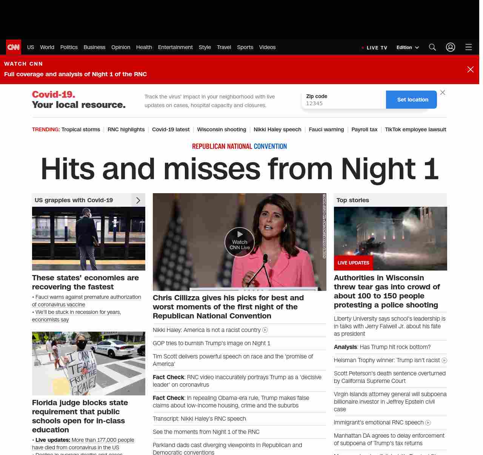Image resolution: width=483 pixels, height=455 pixels.
Task: Play video icon beside Heisman Trophy winner story
Action: [x=444, y=361]
